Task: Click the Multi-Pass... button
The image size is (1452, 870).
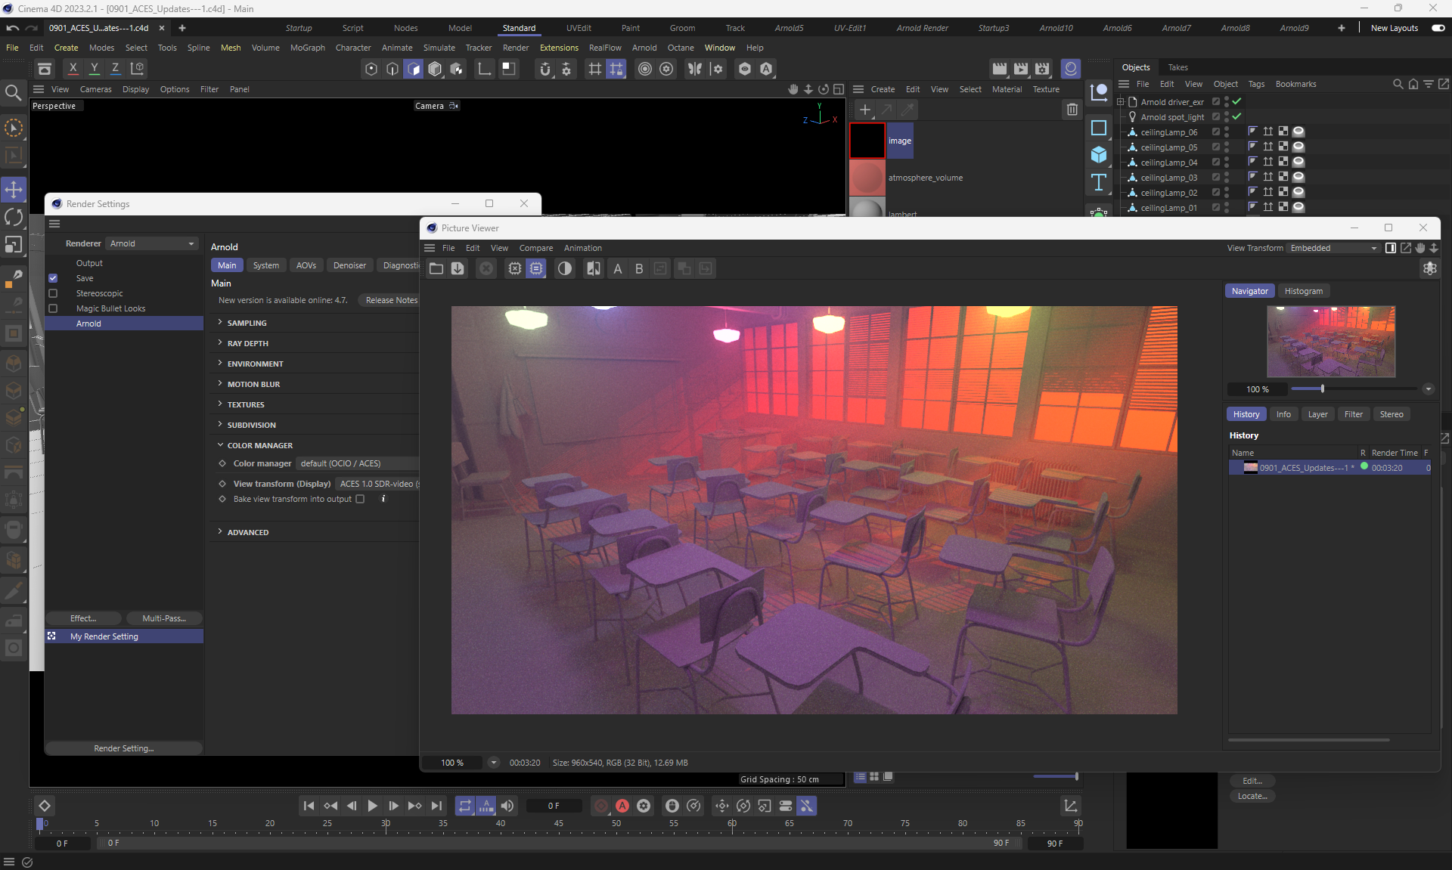Action: (163, 618)
